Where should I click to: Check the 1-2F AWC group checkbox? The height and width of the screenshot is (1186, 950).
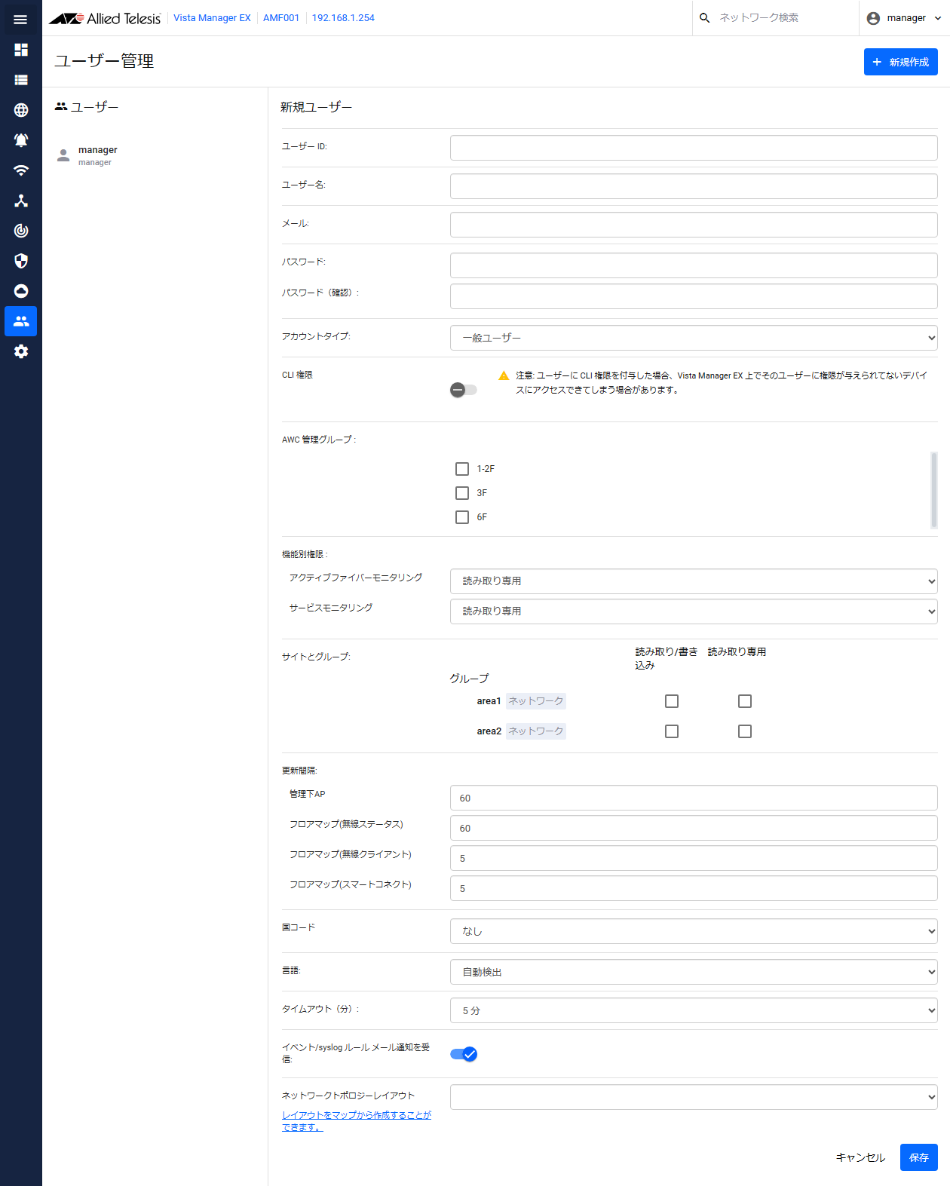point(462,469)
